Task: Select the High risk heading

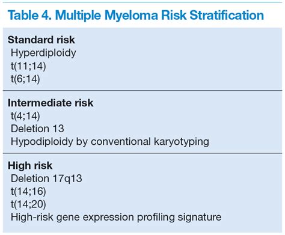Action: (30, 166)
